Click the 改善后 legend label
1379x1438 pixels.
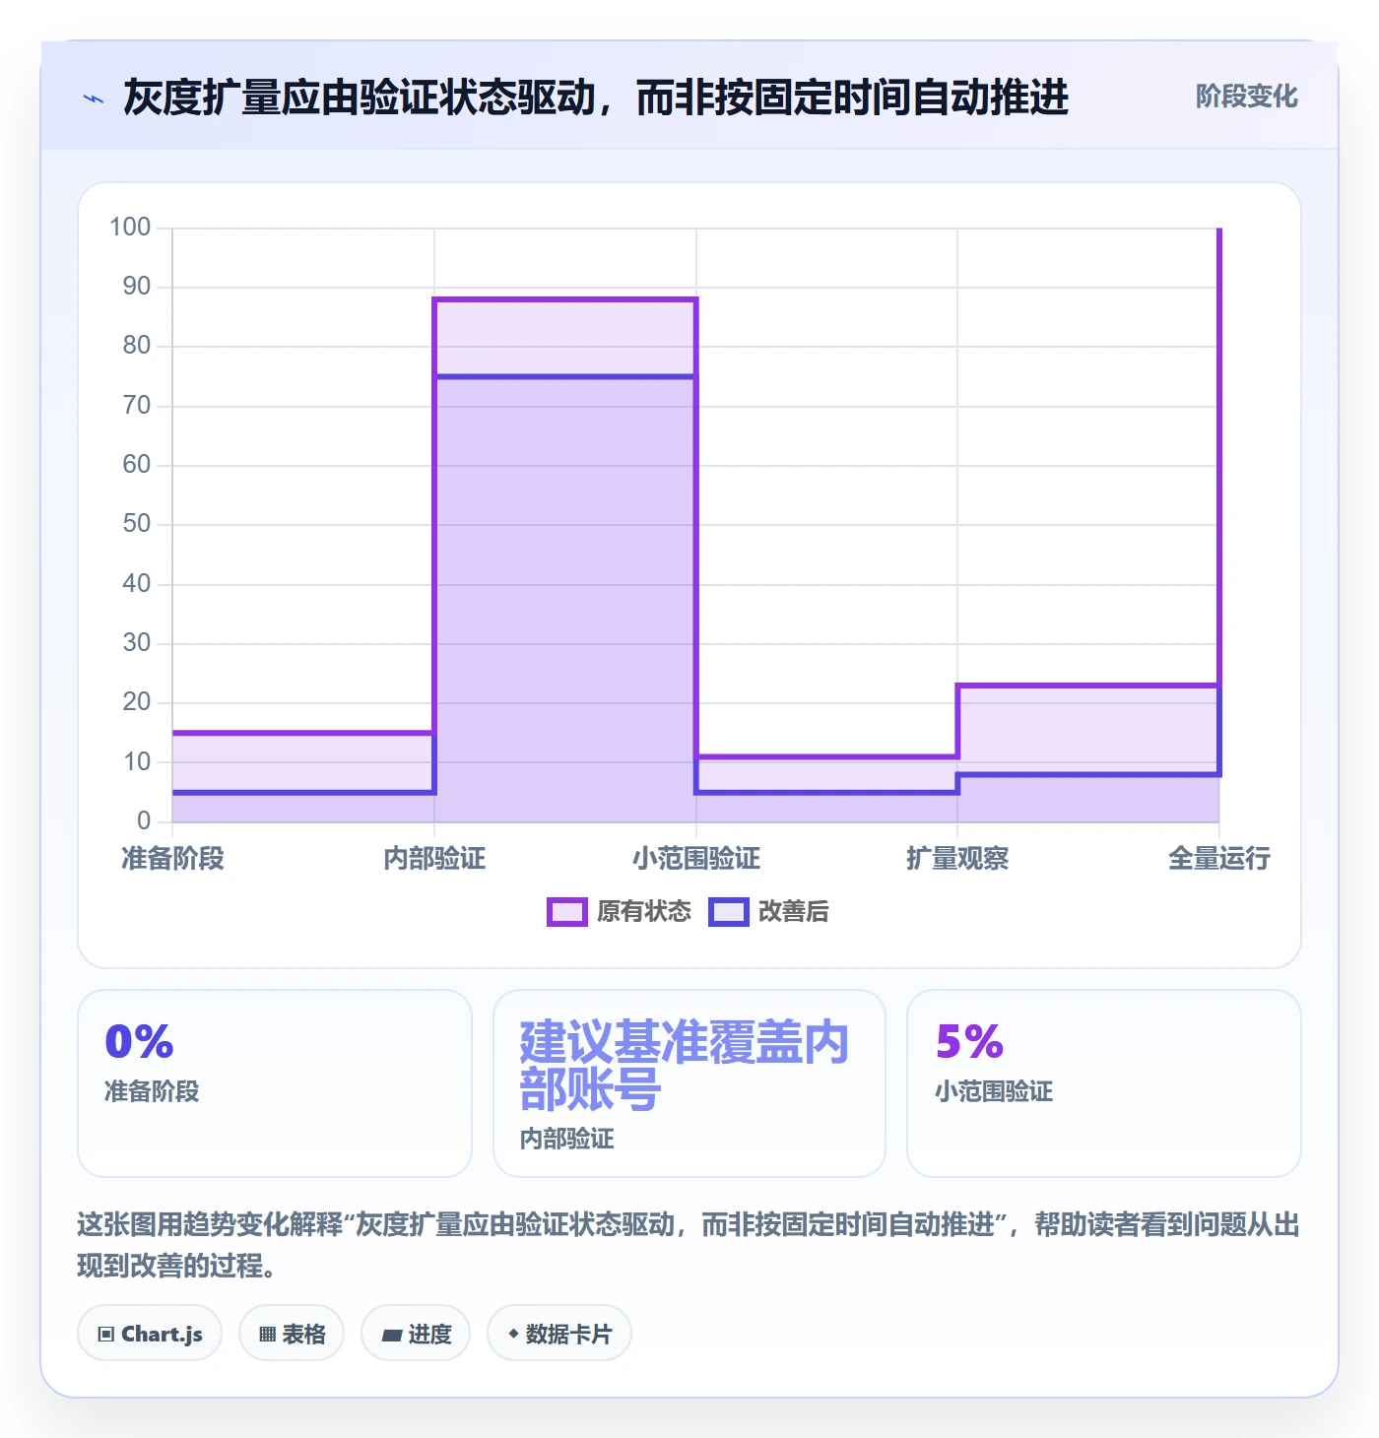[x=793, y=912]
